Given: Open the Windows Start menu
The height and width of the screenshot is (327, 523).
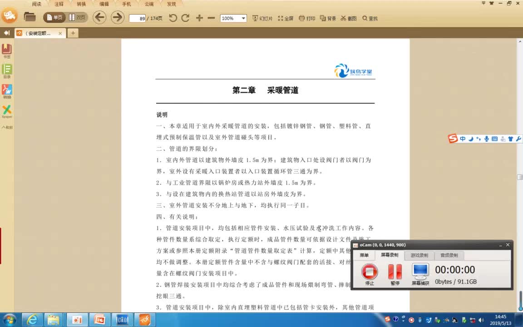Looking at the screenshot, I should [x=10, y=320].
